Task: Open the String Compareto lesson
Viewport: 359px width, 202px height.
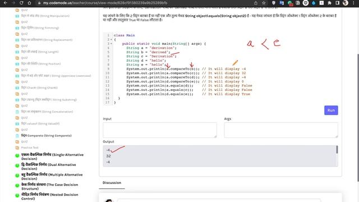Action: tap(46, 136)
